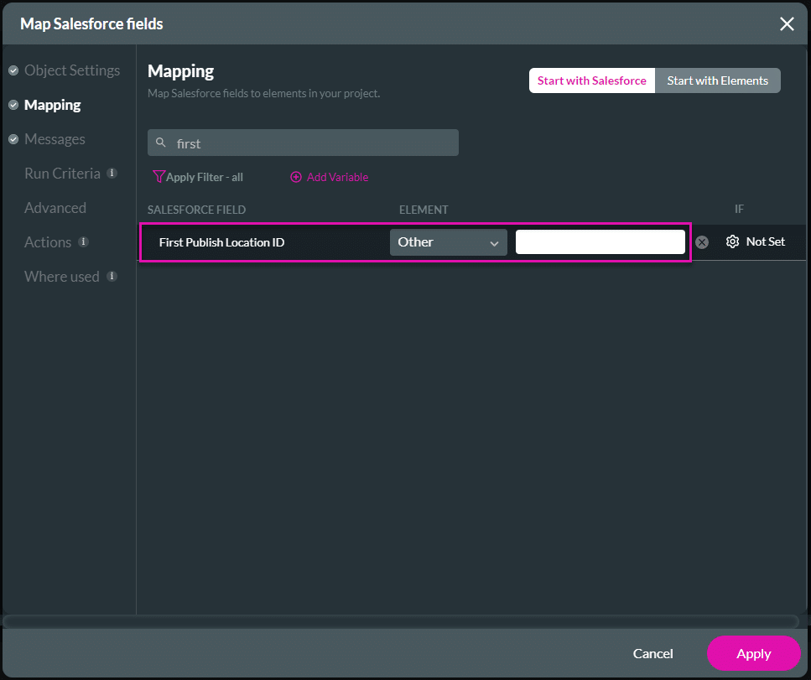Viewport: 811px width, 680px height.
Task: Click the X icon to clear the mapping
Action: (702, 241)
